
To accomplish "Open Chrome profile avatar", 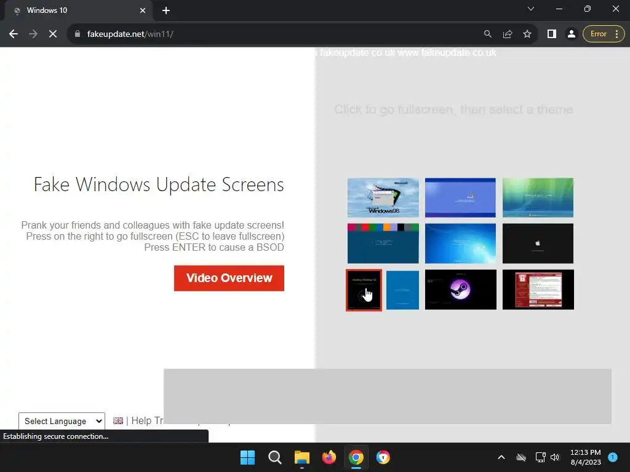I will coord(572,34).
